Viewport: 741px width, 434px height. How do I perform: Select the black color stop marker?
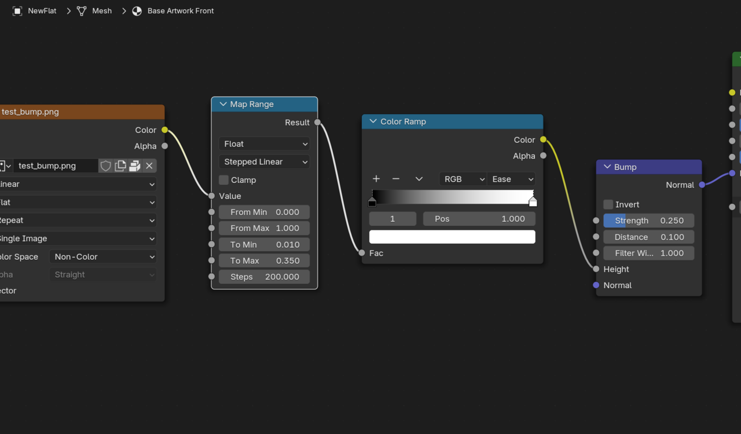(x=372, y=201)
